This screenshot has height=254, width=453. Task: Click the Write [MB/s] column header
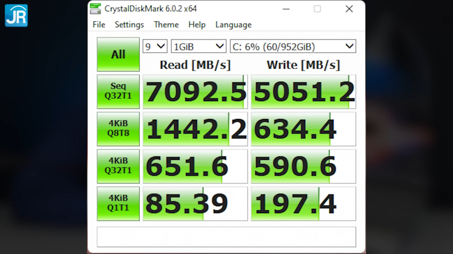tap(304, 65)
